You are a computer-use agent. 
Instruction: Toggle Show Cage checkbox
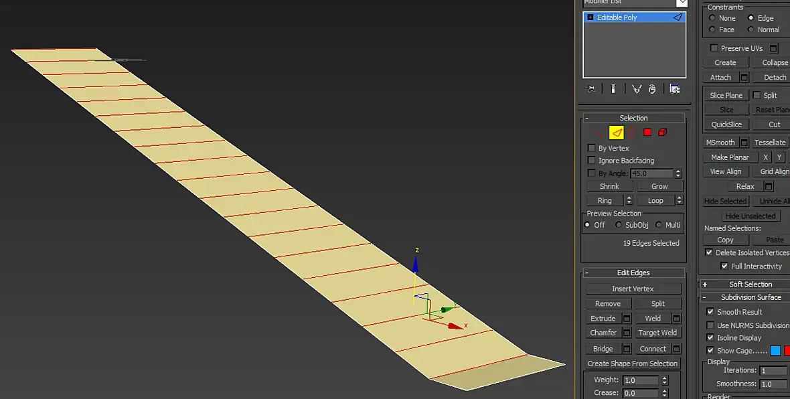710,350
